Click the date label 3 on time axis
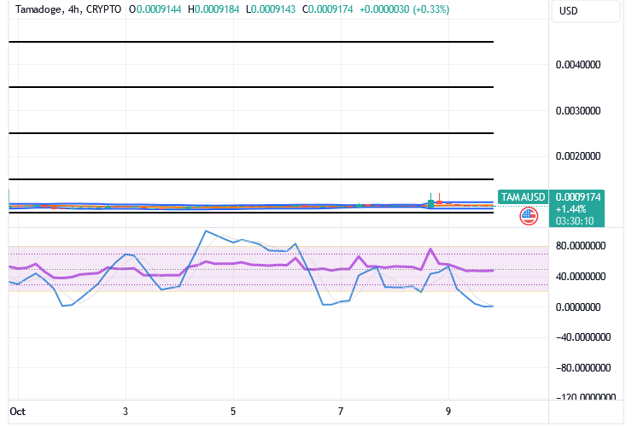Image resolution: width=632 pixels, height=427 pixels. click(126, 412)
